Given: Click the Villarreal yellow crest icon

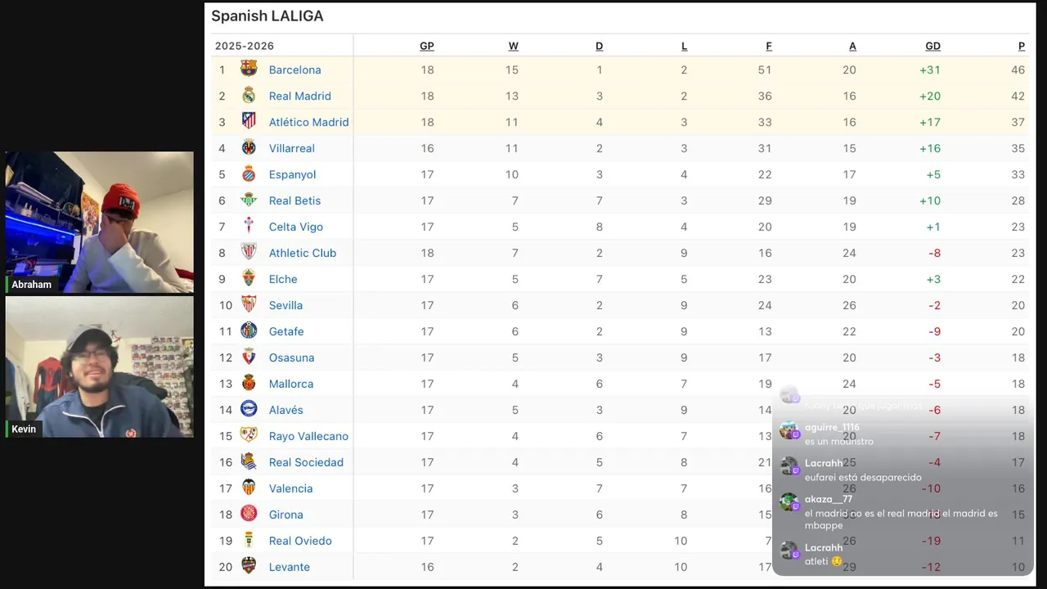Looking at the screenshot, I should point(249,148).
